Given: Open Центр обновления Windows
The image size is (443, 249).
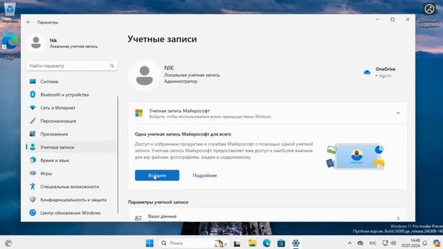Looking at the screenshot, I should tap(72, 212).
